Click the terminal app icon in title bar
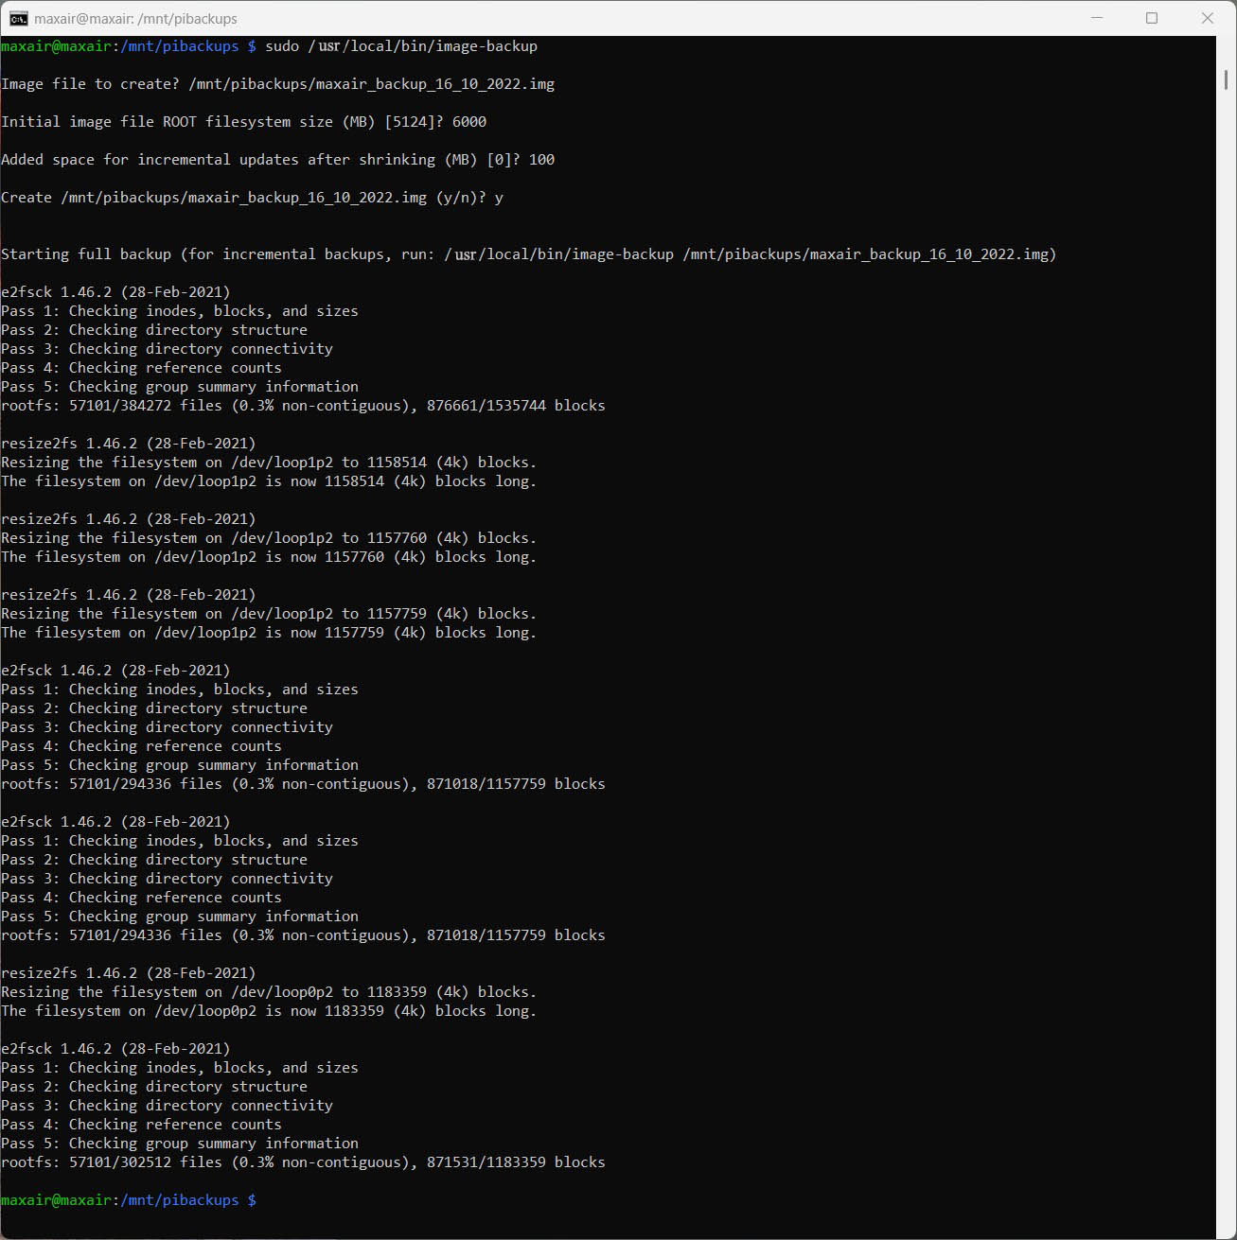1237x1240 pixels. (x=18, y=18)
